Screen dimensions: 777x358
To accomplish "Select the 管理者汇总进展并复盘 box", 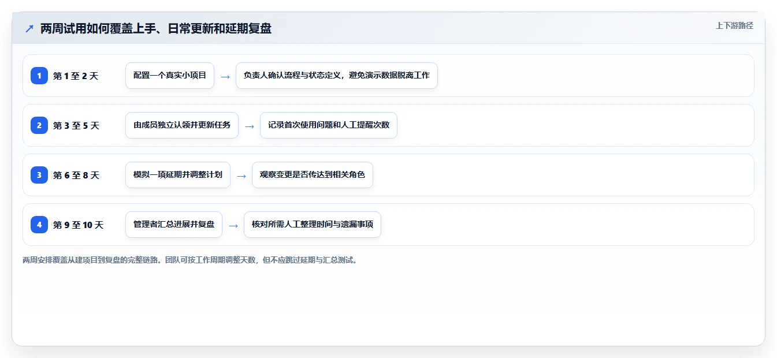I will click(x=174, y=225).
